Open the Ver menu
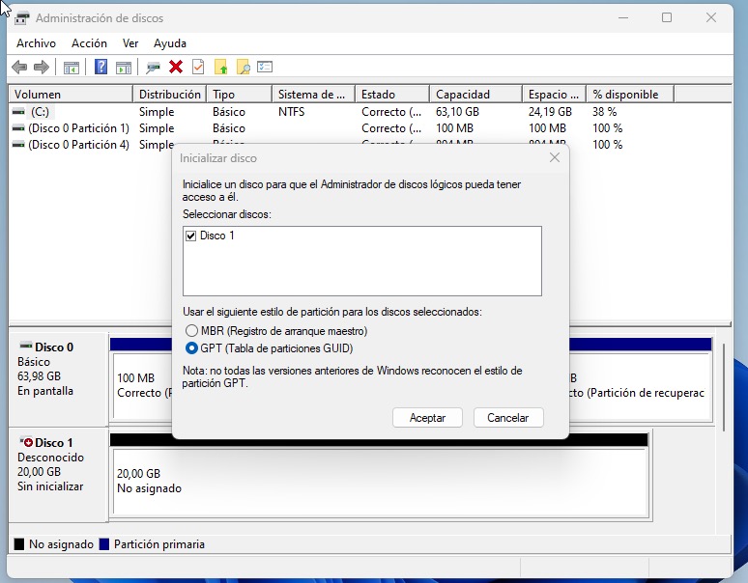Image resolution: width=748 pixels, height=583 pixels. [x=130, y=43]
